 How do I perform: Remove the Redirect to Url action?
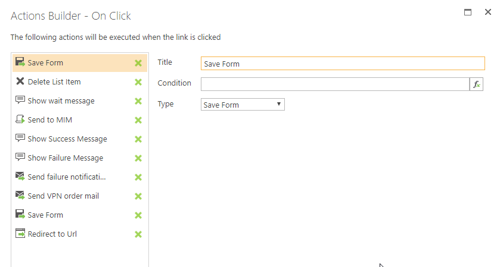click(x=138, y=234)
